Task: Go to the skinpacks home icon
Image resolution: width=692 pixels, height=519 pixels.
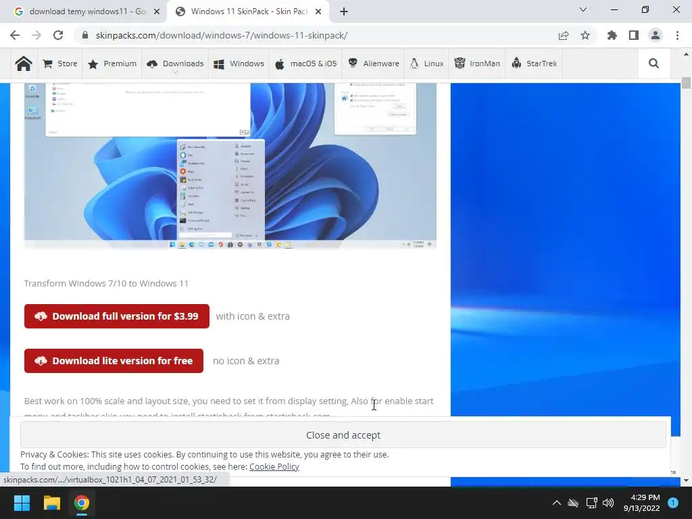Action: coord(24,64)
